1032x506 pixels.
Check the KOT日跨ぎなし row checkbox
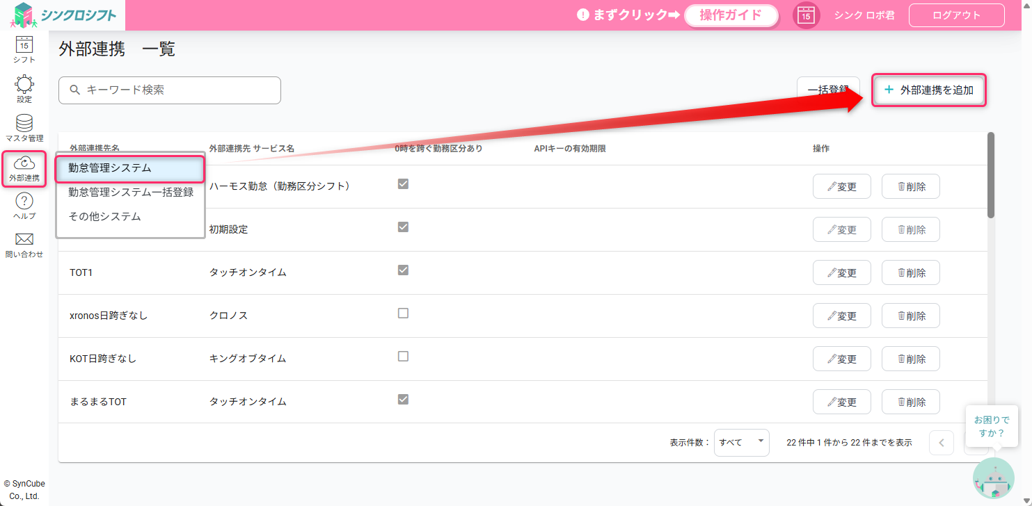403,357
